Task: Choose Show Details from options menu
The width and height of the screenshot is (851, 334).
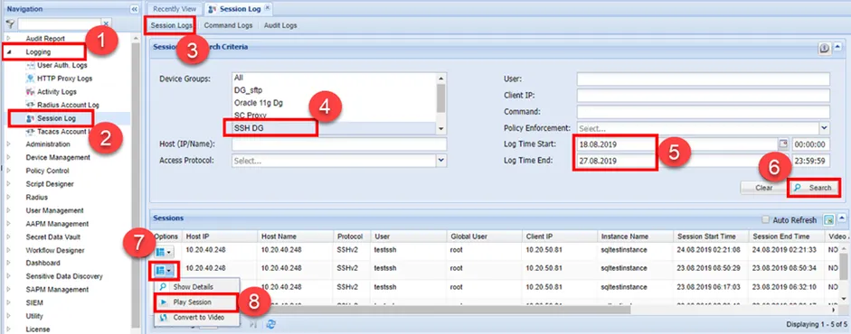Action: coord(196,286)
